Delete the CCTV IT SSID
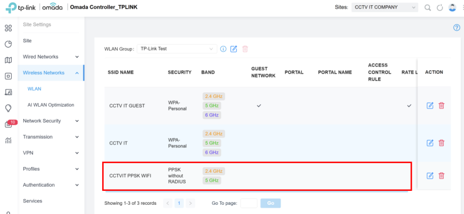 pos(441,143)
